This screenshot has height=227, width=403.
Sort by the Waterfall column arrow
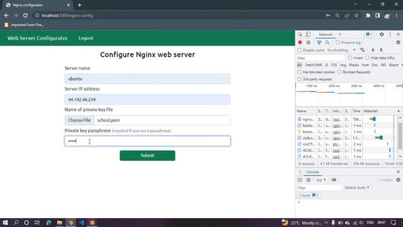click(x=399, y=111)
